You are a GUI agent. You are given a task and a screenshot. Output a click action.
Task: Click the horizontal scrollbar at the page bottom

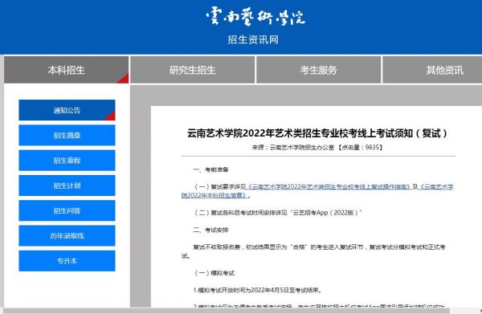tap(226, 311)
